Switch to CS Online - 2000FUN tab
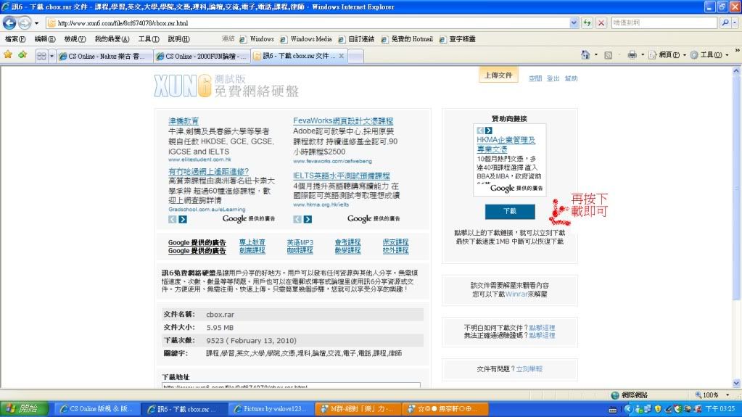This screenshot has height=417, width=742. 205,56
